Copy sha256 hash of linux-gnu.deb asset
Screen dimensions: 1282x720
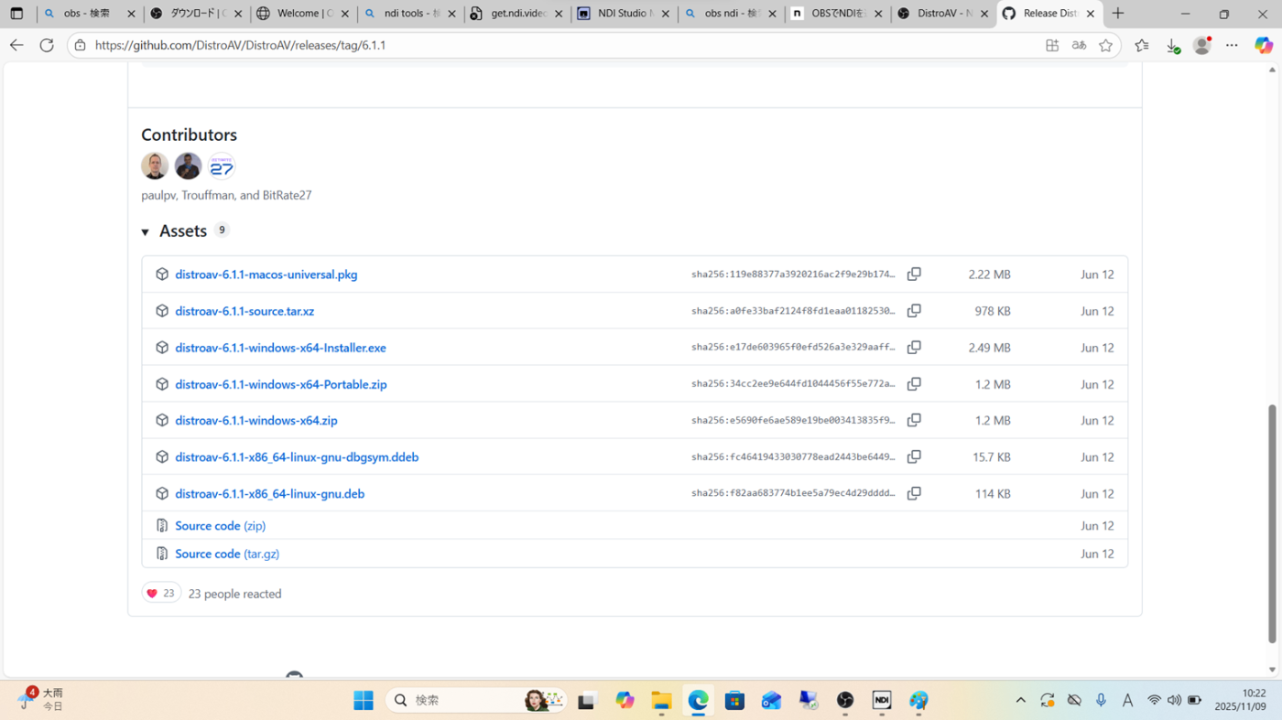tap(914, 493)
